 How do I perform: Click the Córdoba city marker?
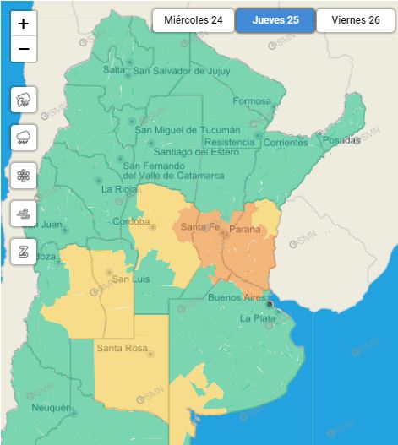pos(153,227)
